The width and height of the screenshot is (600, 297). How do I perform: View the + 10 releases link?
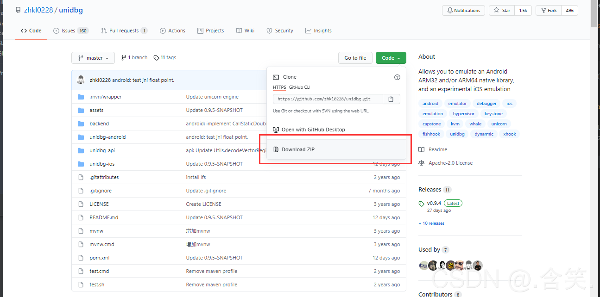coord(431,223)
